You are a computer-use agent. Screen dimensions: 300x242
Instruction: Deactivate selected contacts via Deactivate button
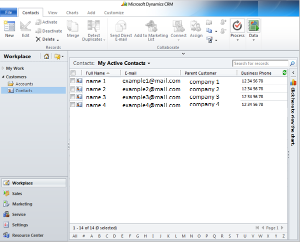tap(49, 31)
